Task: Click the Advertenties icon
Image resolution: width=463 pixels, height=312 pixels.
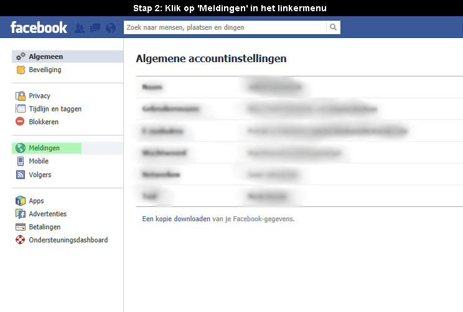Action: [x=21, y=214]
